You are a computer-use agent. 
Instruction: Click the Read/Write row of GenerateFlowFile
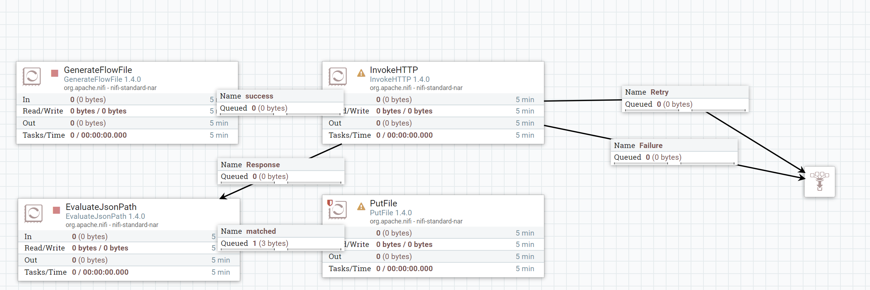pos(127,111)
